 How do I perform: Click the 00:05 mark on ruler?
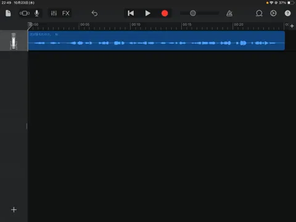click(x=84, y=25)
